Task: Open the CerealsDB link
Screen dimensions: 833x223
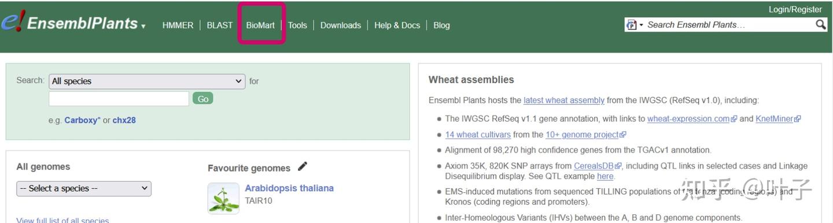Action: (x=598, y=166)
